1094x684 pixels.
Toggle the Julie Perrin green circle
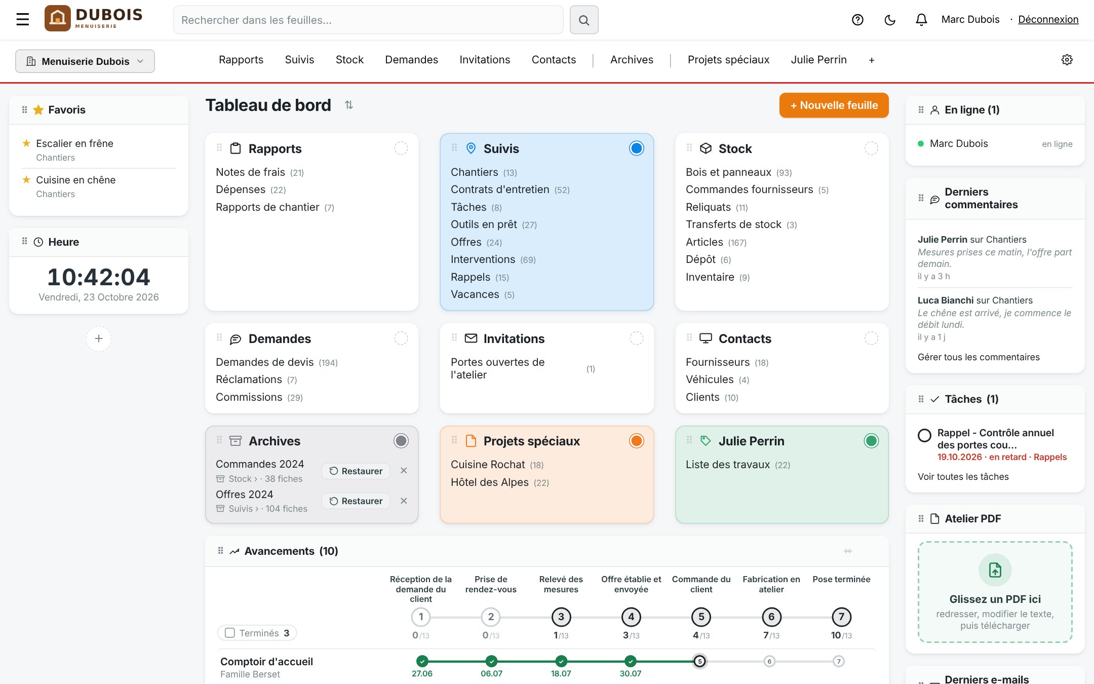871,441
